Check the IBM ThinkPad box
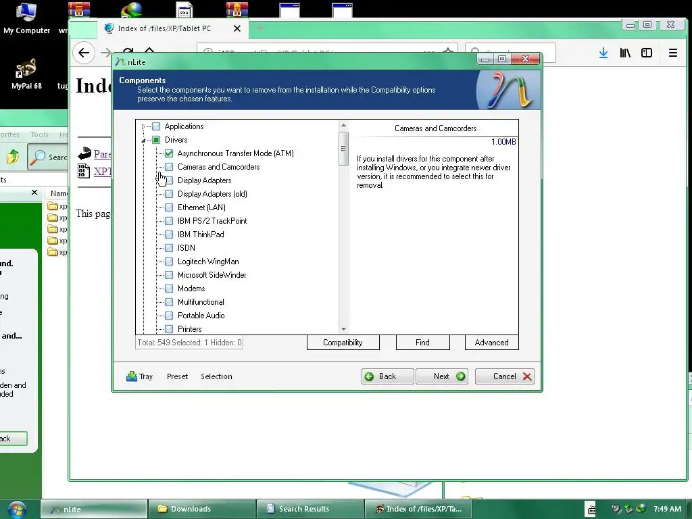The height and width of the screenshot is (519, 692). (x=168, y=234)
